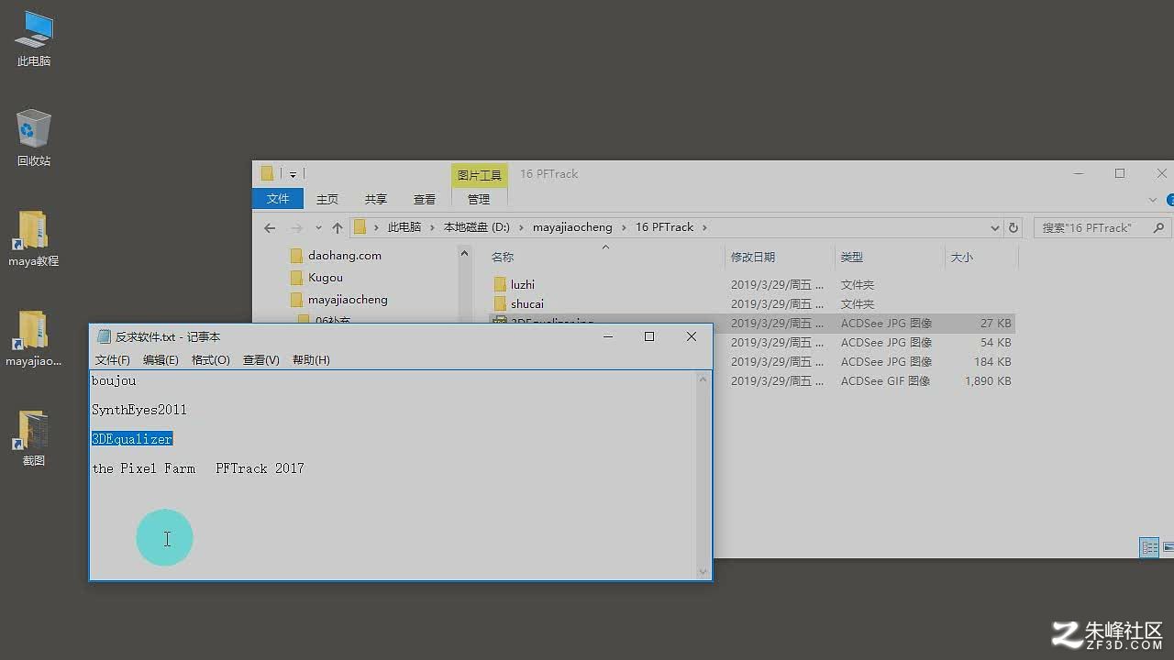Screen dimensions: 1174x660
Task: Expand the chevron after 16 PFTrack in path
Action: [x=704, y=227]
